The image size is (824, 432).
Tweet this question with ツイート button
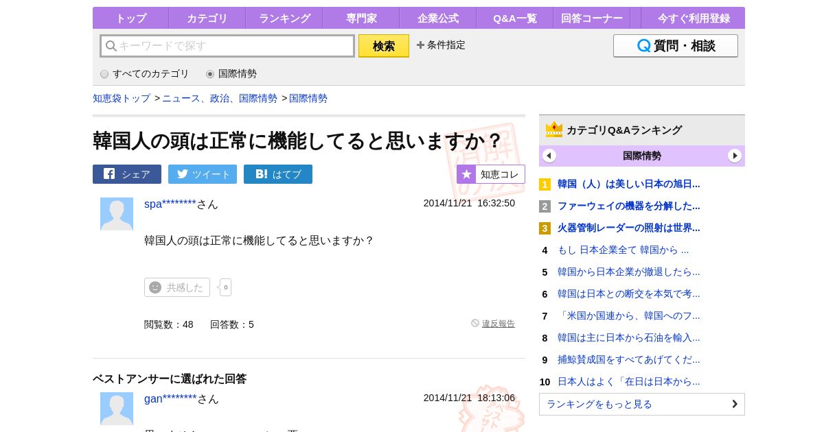203,174
